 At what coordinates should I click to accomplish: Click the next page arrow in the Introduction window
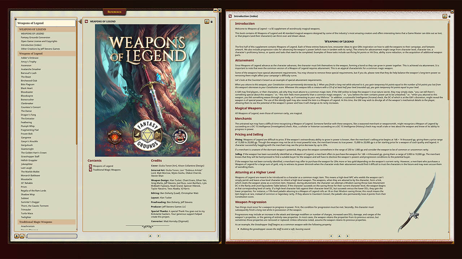coord(348,236)
